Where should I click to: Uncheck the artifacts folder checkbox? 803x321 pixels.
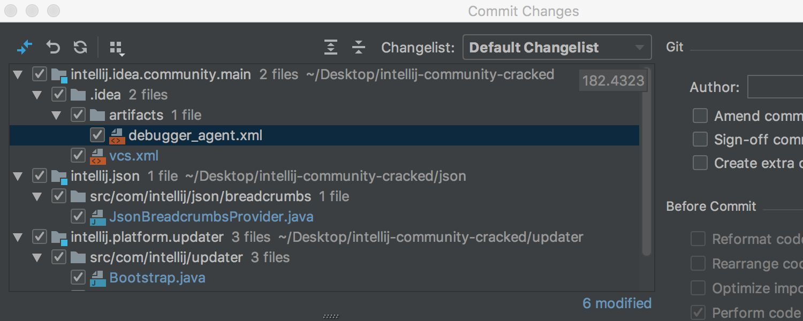pyautogui.click(x=78, y=115)
